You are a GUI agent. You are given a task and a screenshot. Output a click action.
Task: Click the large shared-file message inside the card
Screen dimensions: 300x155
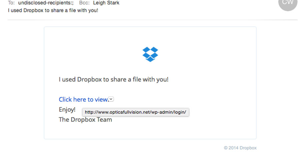(x=114, y=79)
